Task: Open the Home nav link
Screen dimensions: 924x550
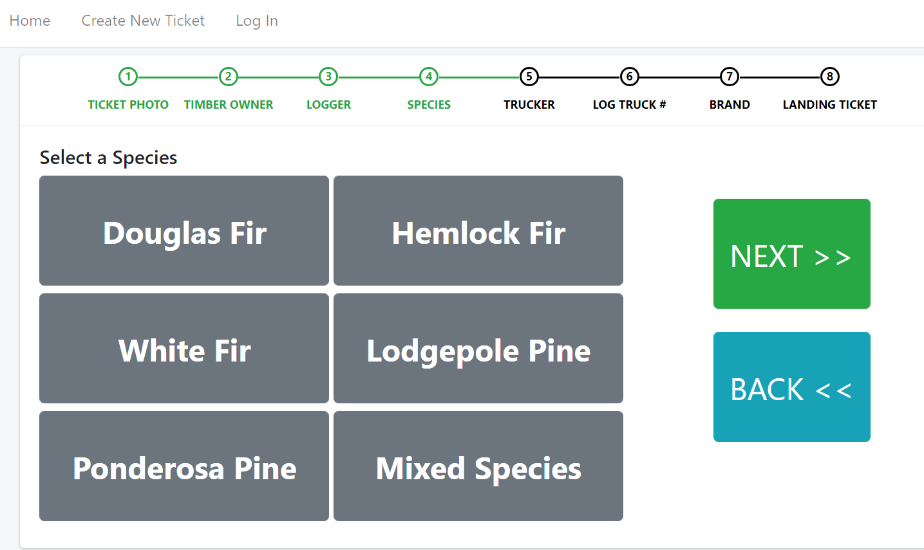Action: (x=30, y=21)
